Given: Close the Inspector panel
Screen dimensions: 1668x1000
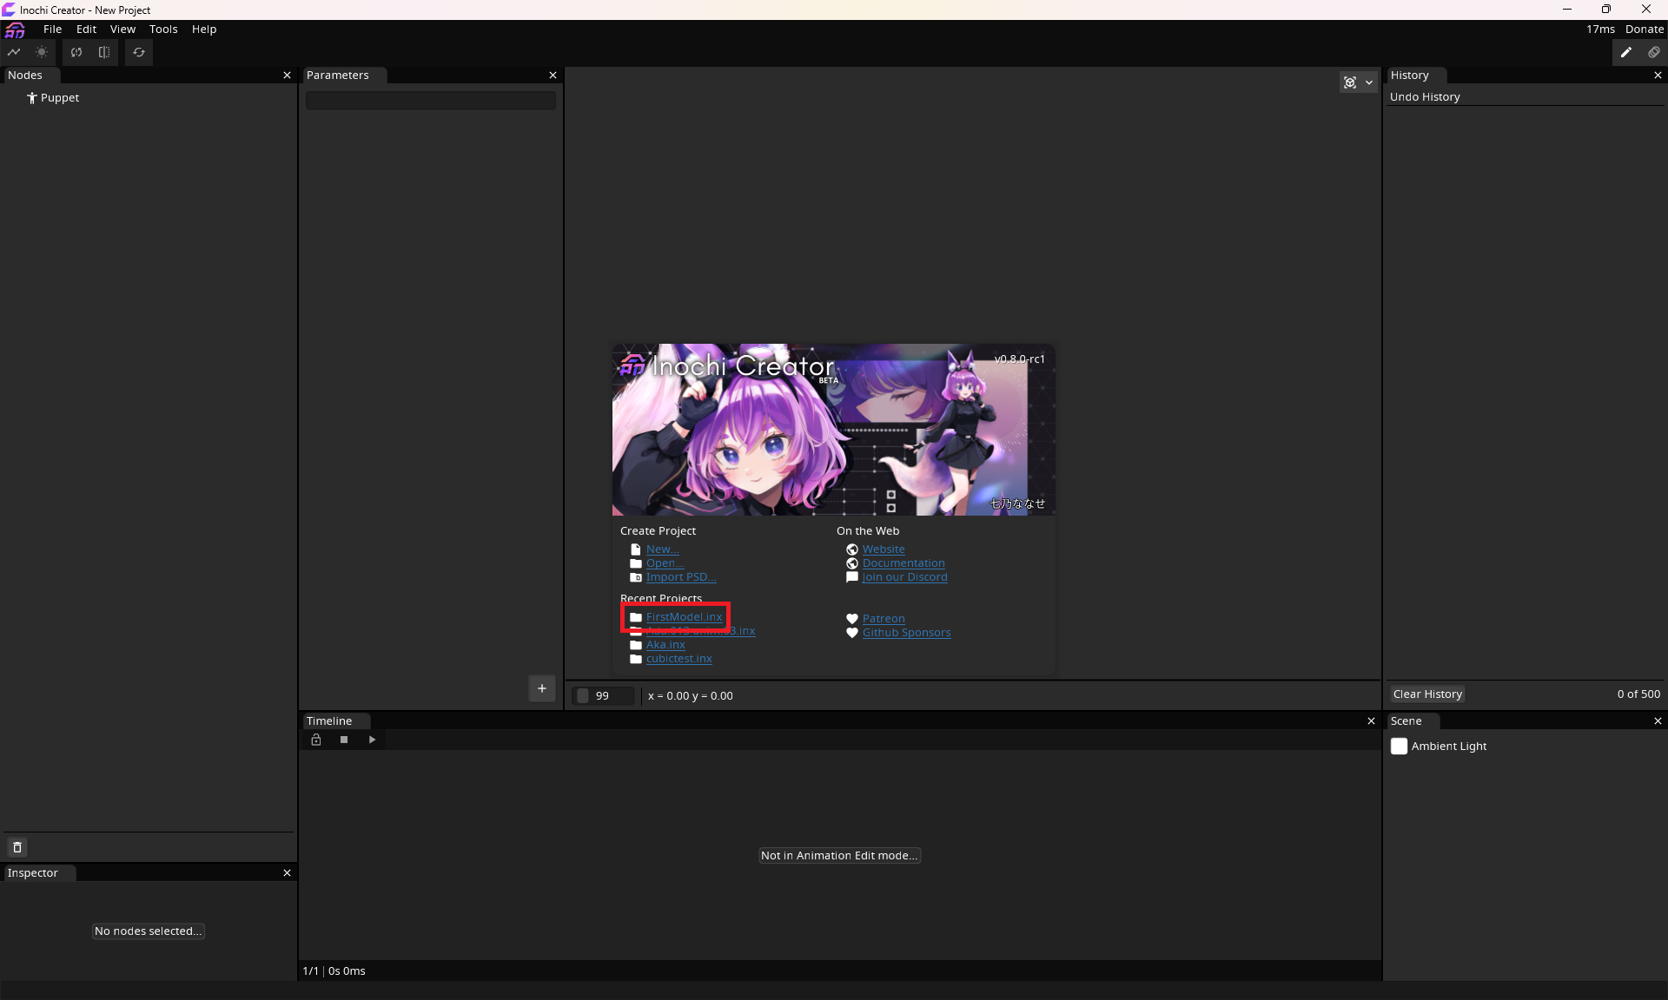Looking at the screenshot, I should [287, 873].
